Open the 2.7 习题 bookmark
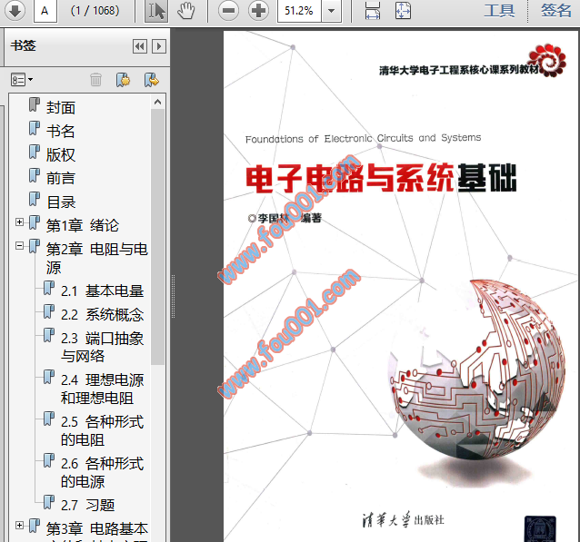The height and width of the screenshot is (542, 580). (x=87, y=505)
